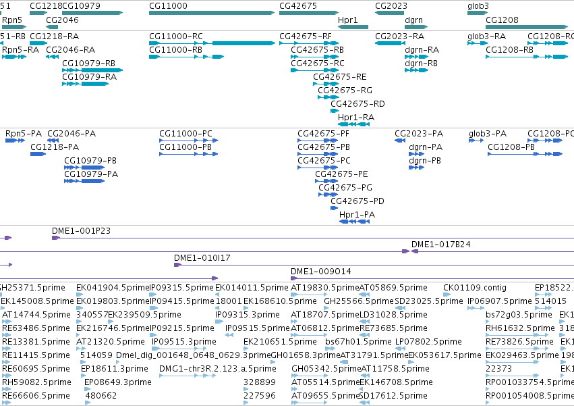This screenshot has width=574, height=406.
Task: Select EST IP06907.5prime
Action: (499, 301)
